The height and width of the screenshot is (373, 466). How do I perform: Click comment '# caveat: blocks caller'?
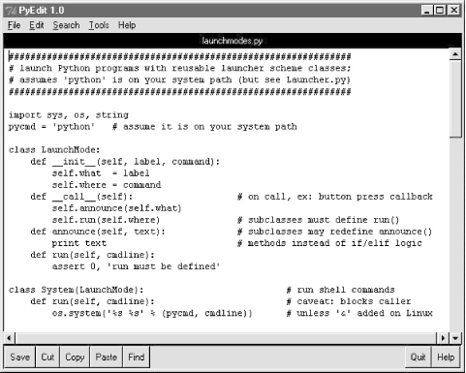[349, 301]
